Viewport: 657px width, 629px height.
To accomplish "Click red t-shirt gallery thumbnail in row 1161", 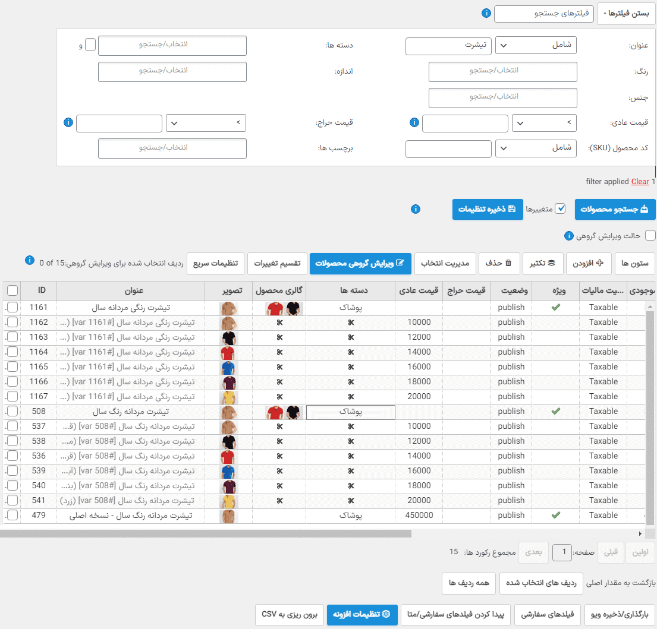I will 275,308.
